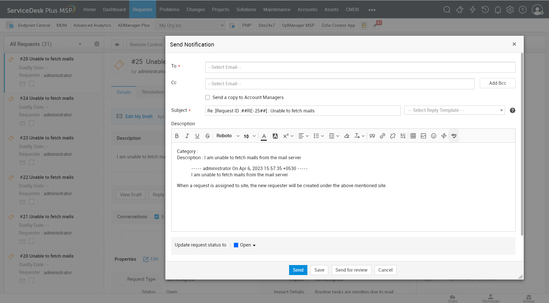Screen dimensions: 549x303
Task: Click Send for review
Action: (x=351, y=270)
